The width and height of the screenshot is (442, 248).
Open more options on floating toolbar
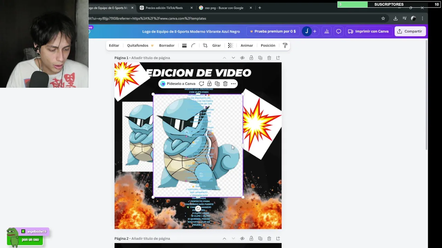coord(233,84)
